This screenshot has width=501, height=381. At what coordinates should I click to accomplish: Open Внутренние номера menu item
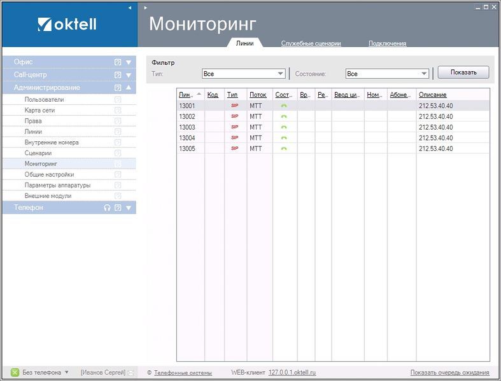click(x=52, y=142)
